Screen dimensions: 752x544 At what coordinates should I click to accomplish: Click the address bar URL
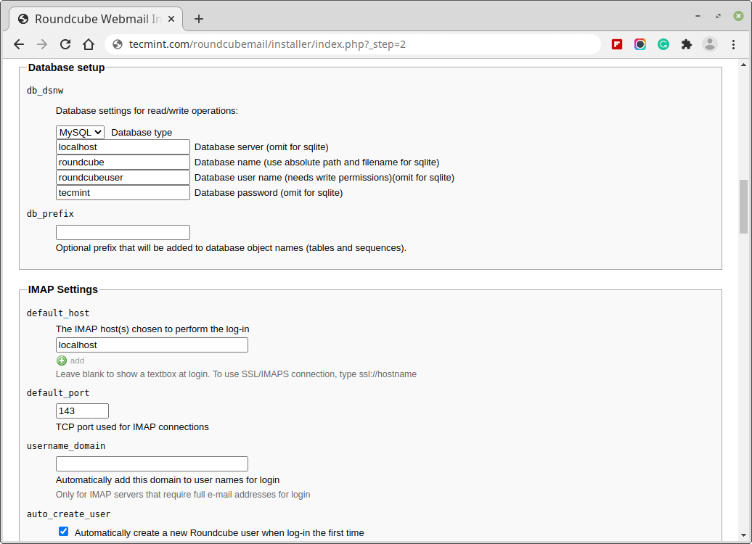267,44
